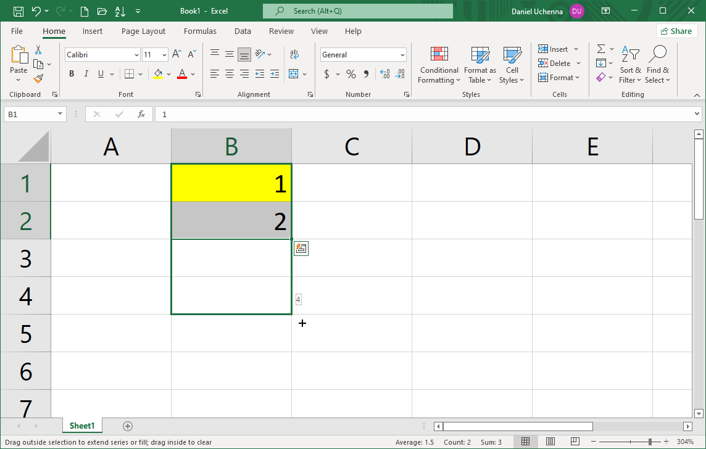
Task: Expand the number format General dropdown
Action: point(402,55)
